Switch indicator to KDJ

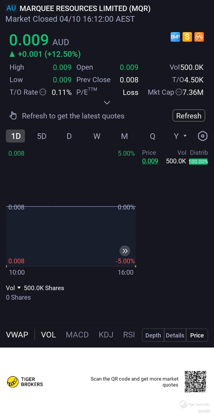point(106,335)
